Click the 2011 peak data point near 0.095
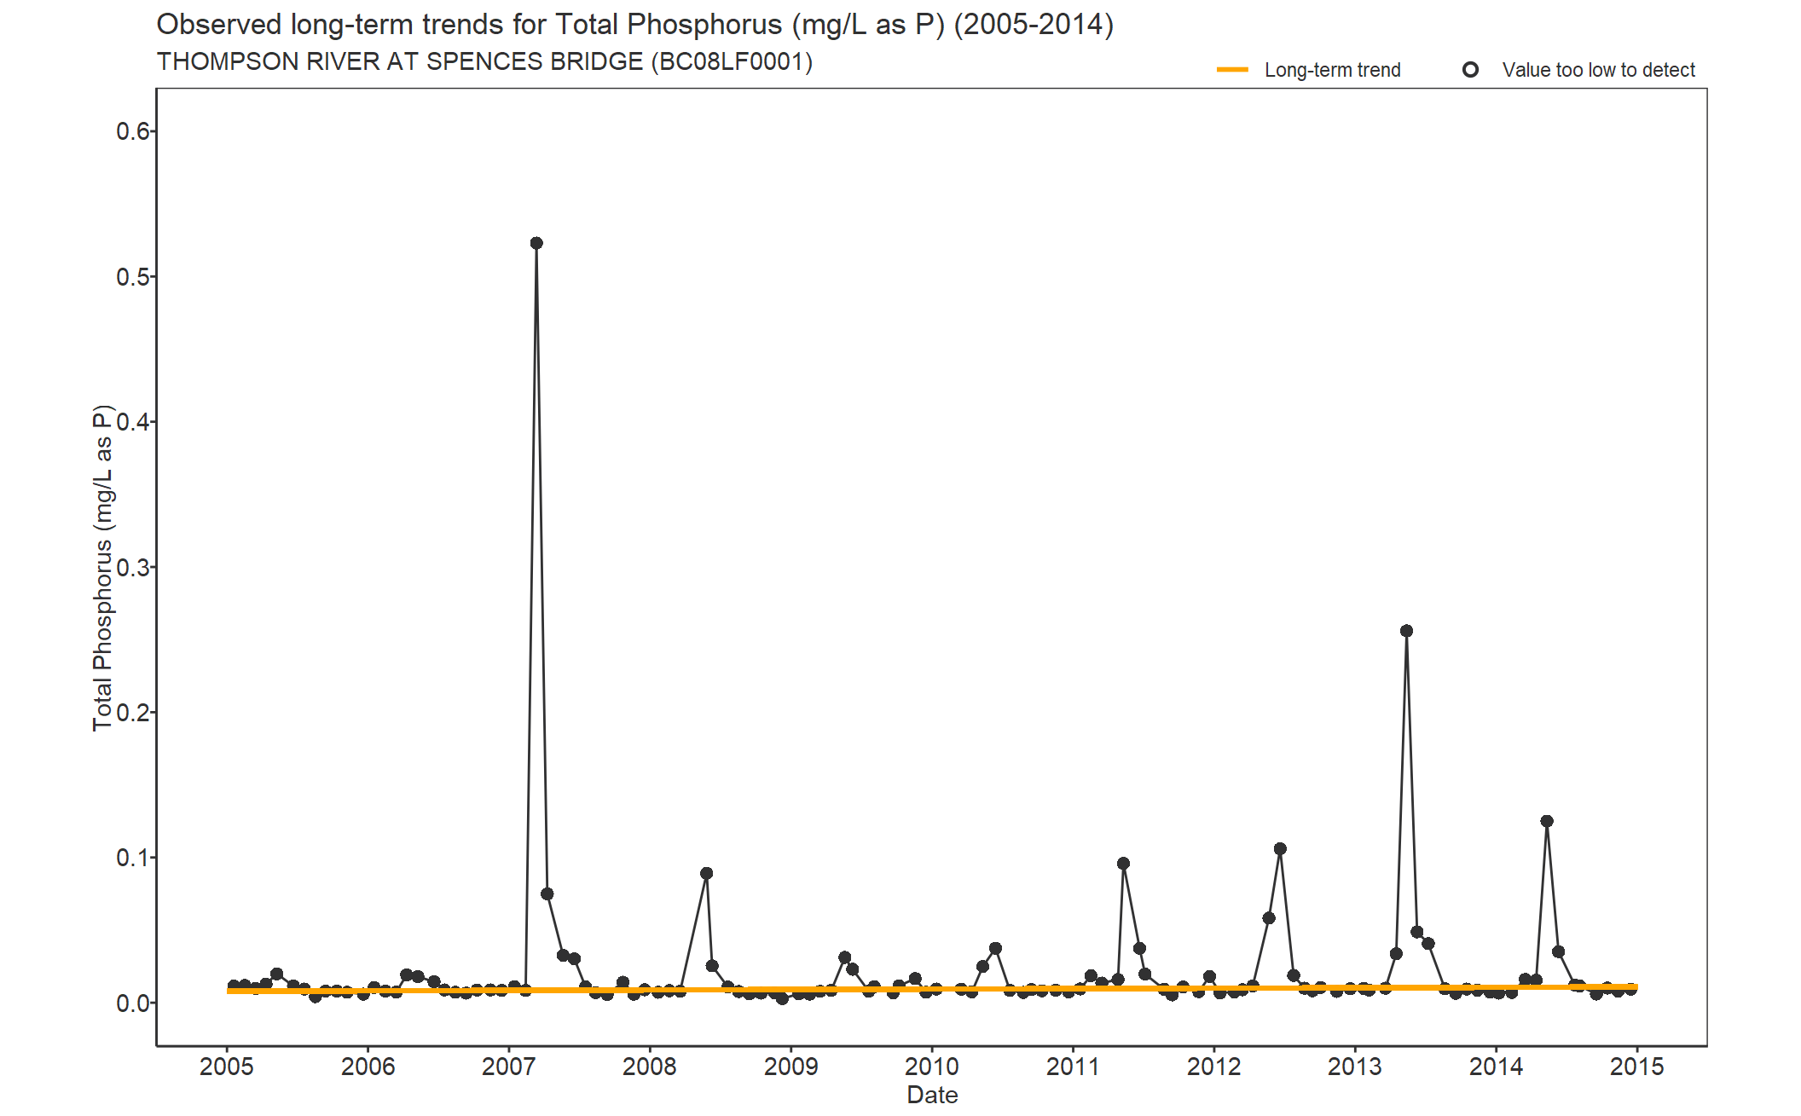Viewport: 1801px width, 1116px height. (1123, 864)
